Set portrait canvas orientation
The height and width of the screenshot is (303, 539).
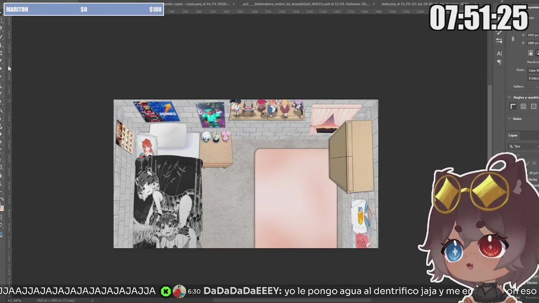click(531, 53)
